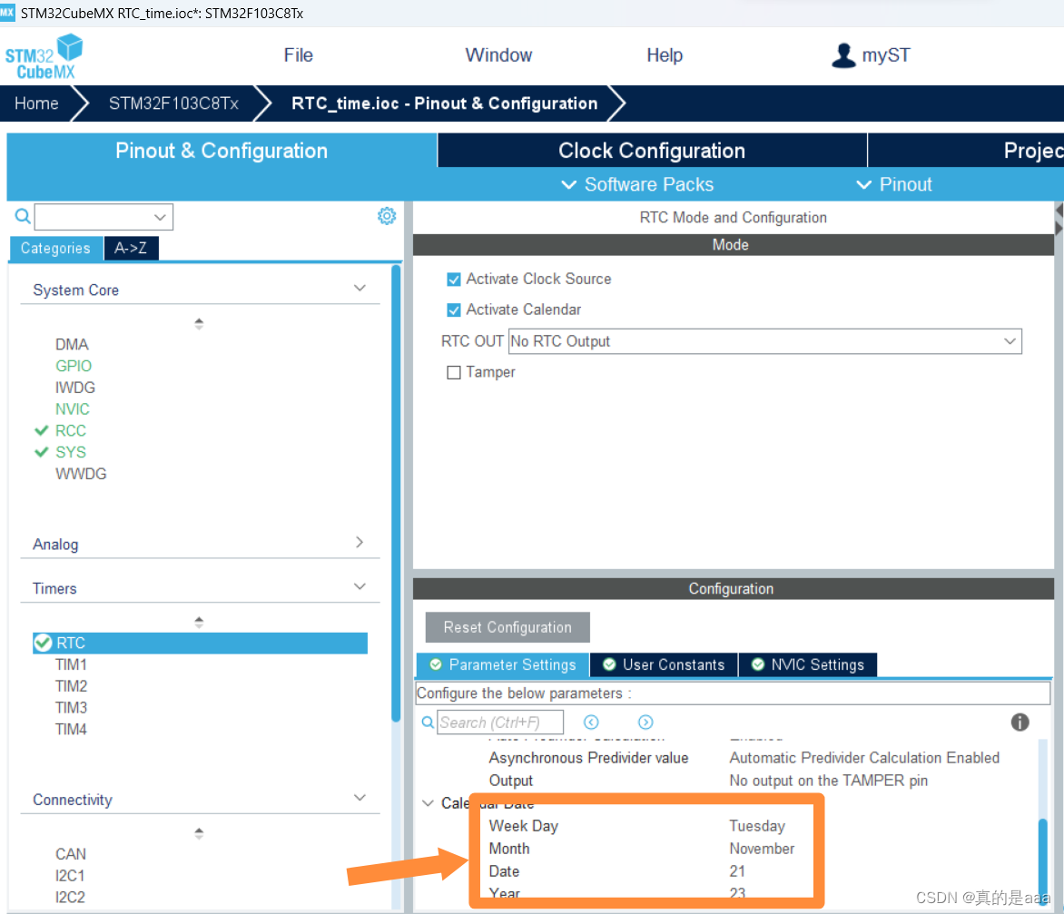Click the categories panel vertical scrollbar
Screen dimensions: 1064x914
pyautogui.click(x=396, y=494)
